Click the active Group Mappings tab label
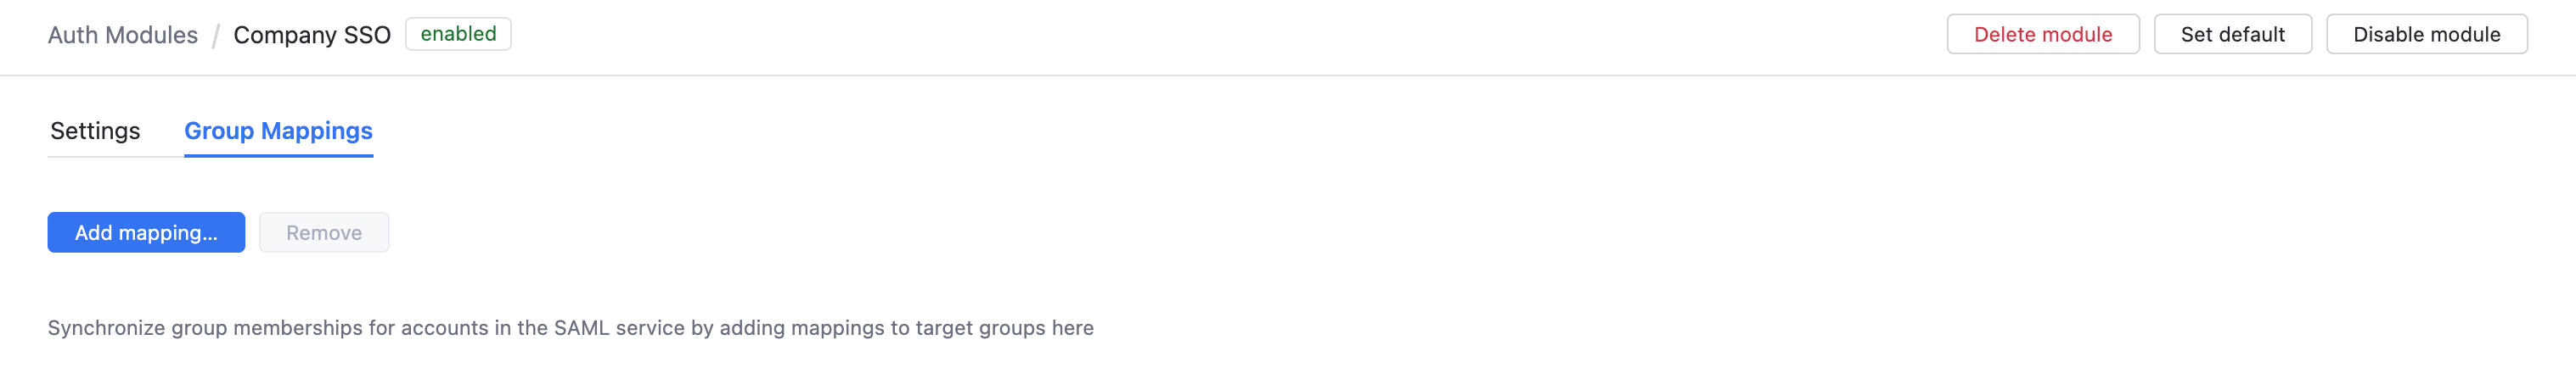2576x390 pixels. coord(278,131)
